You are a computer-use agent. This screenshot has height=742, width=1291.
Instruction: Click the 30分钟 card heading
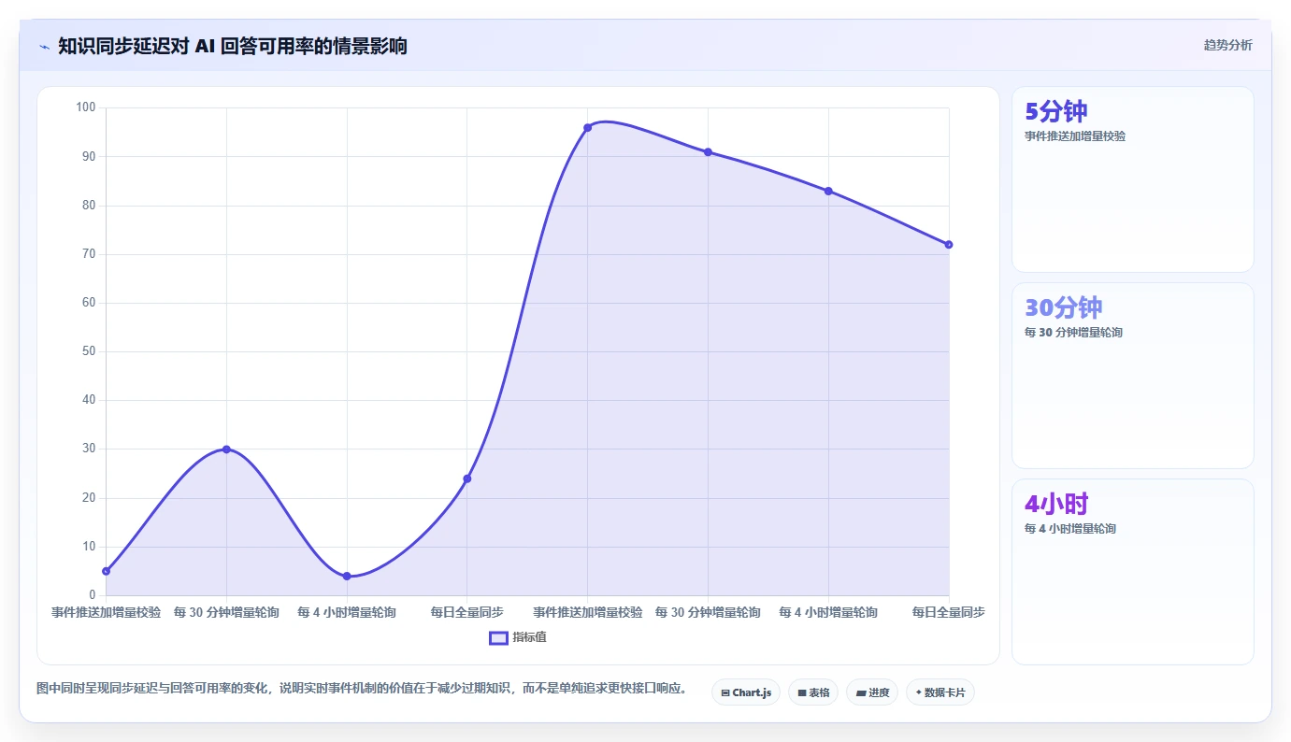[1064, 308]
